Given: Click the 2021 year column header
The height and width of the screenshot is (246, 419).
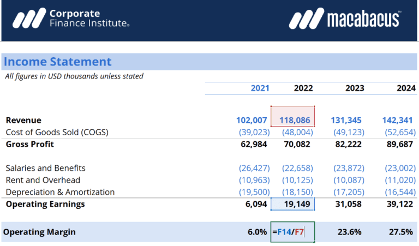Looking at the screenshot, I should [260, 88].
